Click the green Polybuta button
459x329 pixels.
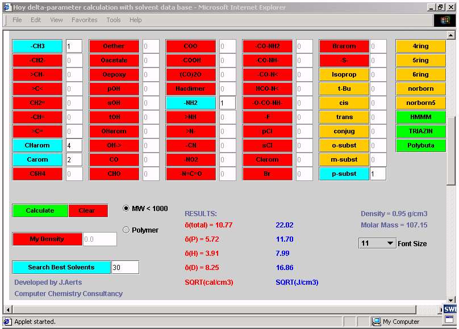coord(420,145)
